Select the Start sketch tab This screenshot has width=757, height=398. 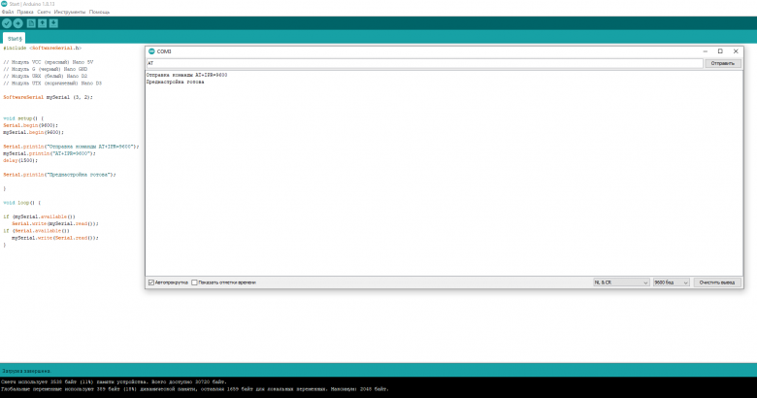[16, 38]
